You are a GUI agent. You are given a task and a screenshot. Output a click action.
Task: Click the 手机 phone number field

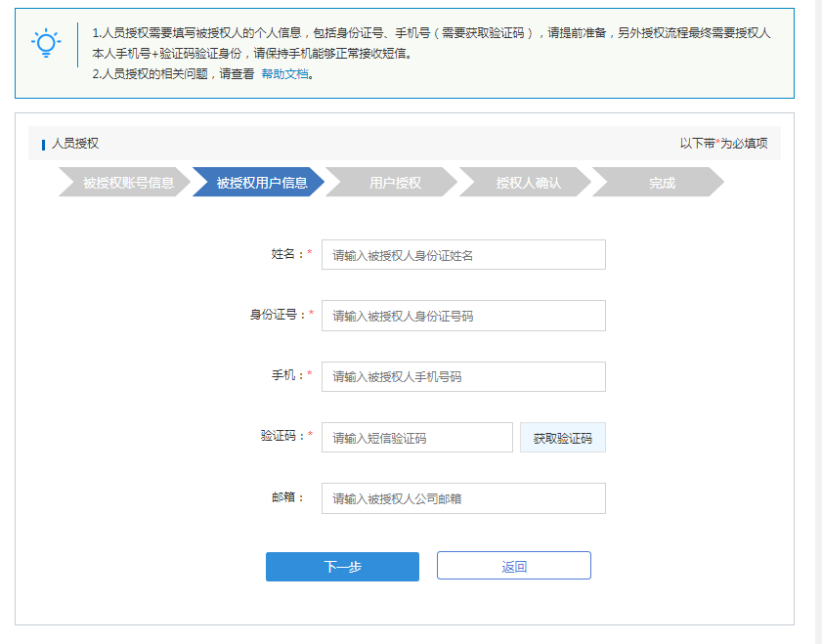pyautogui.click(x=462, y=376)
